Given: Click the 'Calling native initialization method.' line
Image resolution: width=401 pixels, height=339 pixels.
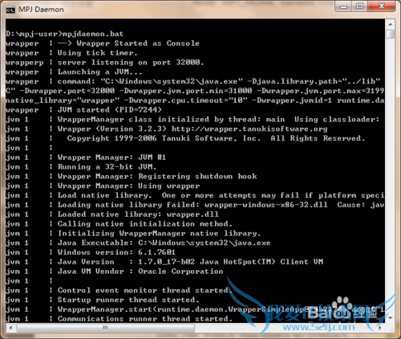Looking at the screenshot, I should click(145, 224).
